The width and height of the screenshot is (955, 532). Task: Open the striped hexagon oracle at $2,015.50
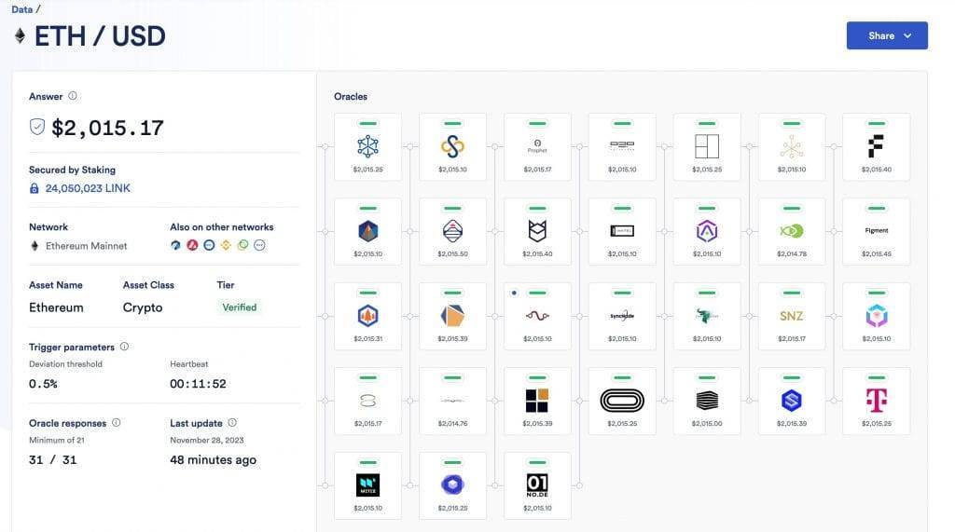click(452, 231)
